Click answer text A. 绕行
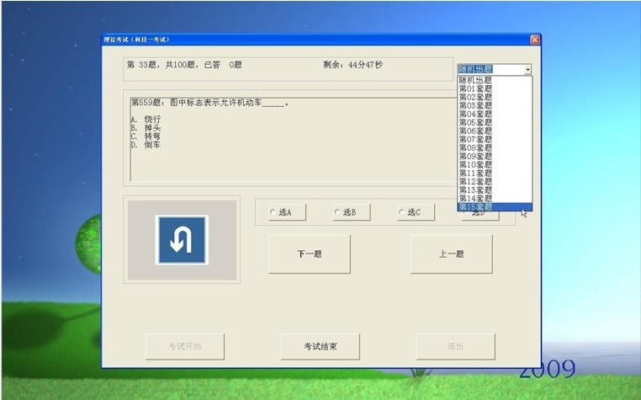 (x=146, y=119)
